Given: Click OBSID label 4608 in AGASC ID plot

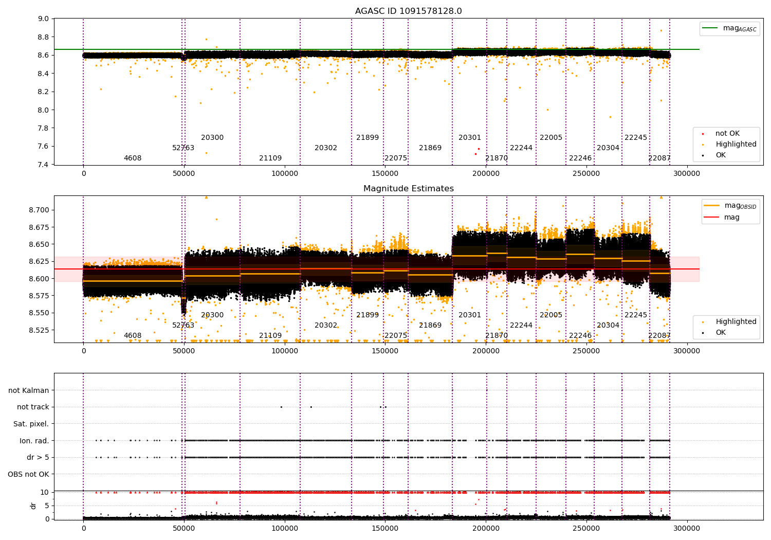Looking at the screenshot, I should tap(133, 158).
